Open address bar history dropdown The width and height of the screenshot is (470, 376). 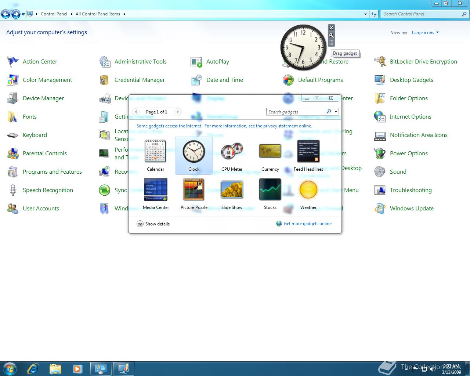click(x=365, y=14)
